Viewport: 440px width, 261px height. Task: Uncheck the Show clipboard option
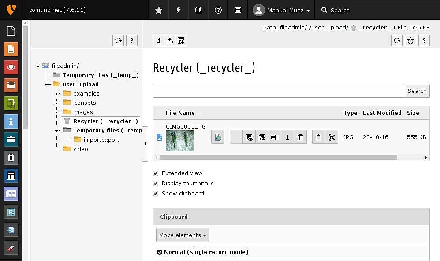[156, 194]
